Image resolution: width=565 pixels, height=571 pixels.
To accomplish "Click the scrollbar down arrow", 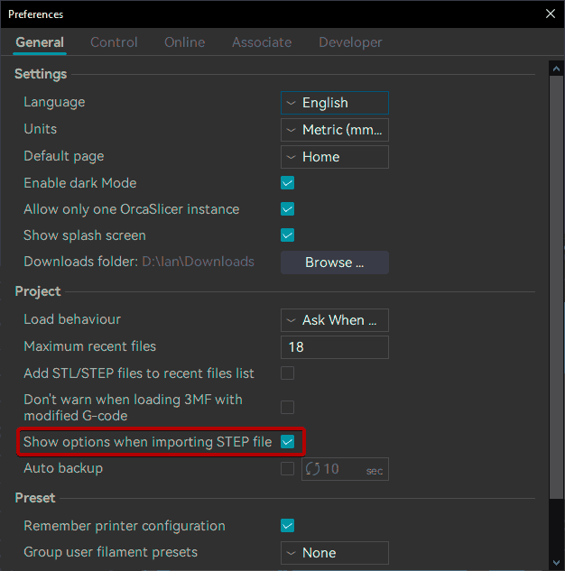I will 556,563.
